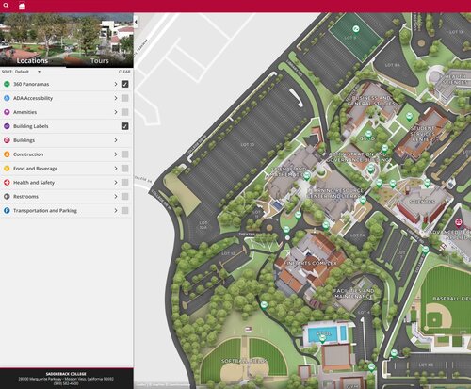Click the footer phone number (949) 582-4500
Image resolution: width=471 pixels, height=389 pixels.
coord(66,383)
